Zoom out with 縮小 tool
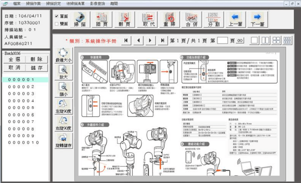This screenshot has height=183, width=301. pyautogui.click(x=63, y=90)
